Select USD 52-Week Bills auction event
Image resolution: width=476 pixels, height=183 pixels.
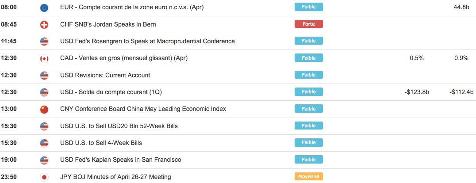click(x=119, y=126)
